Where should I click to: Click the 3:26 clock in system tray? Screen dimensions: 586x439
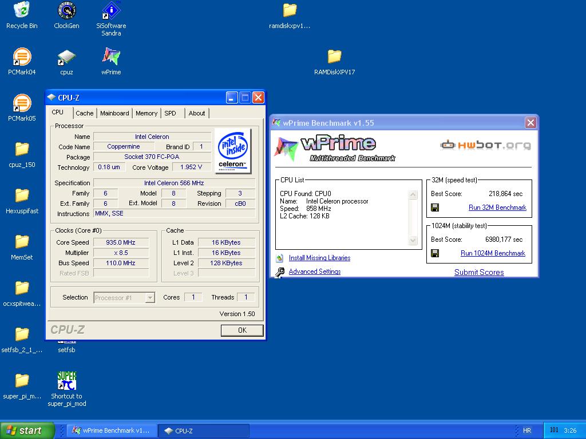(570, 430)
